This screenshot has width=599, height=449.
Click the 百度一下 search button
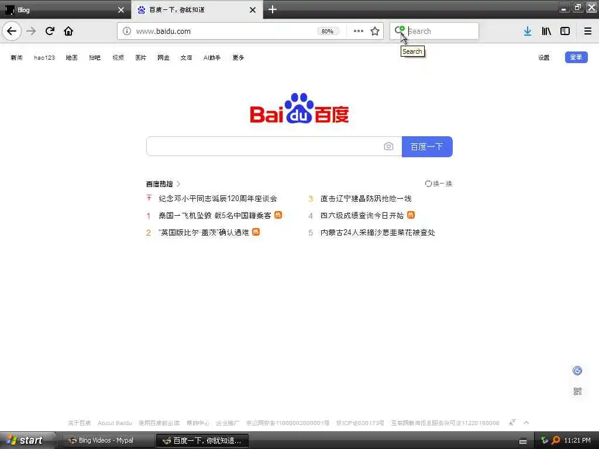(x=427, y=147)
